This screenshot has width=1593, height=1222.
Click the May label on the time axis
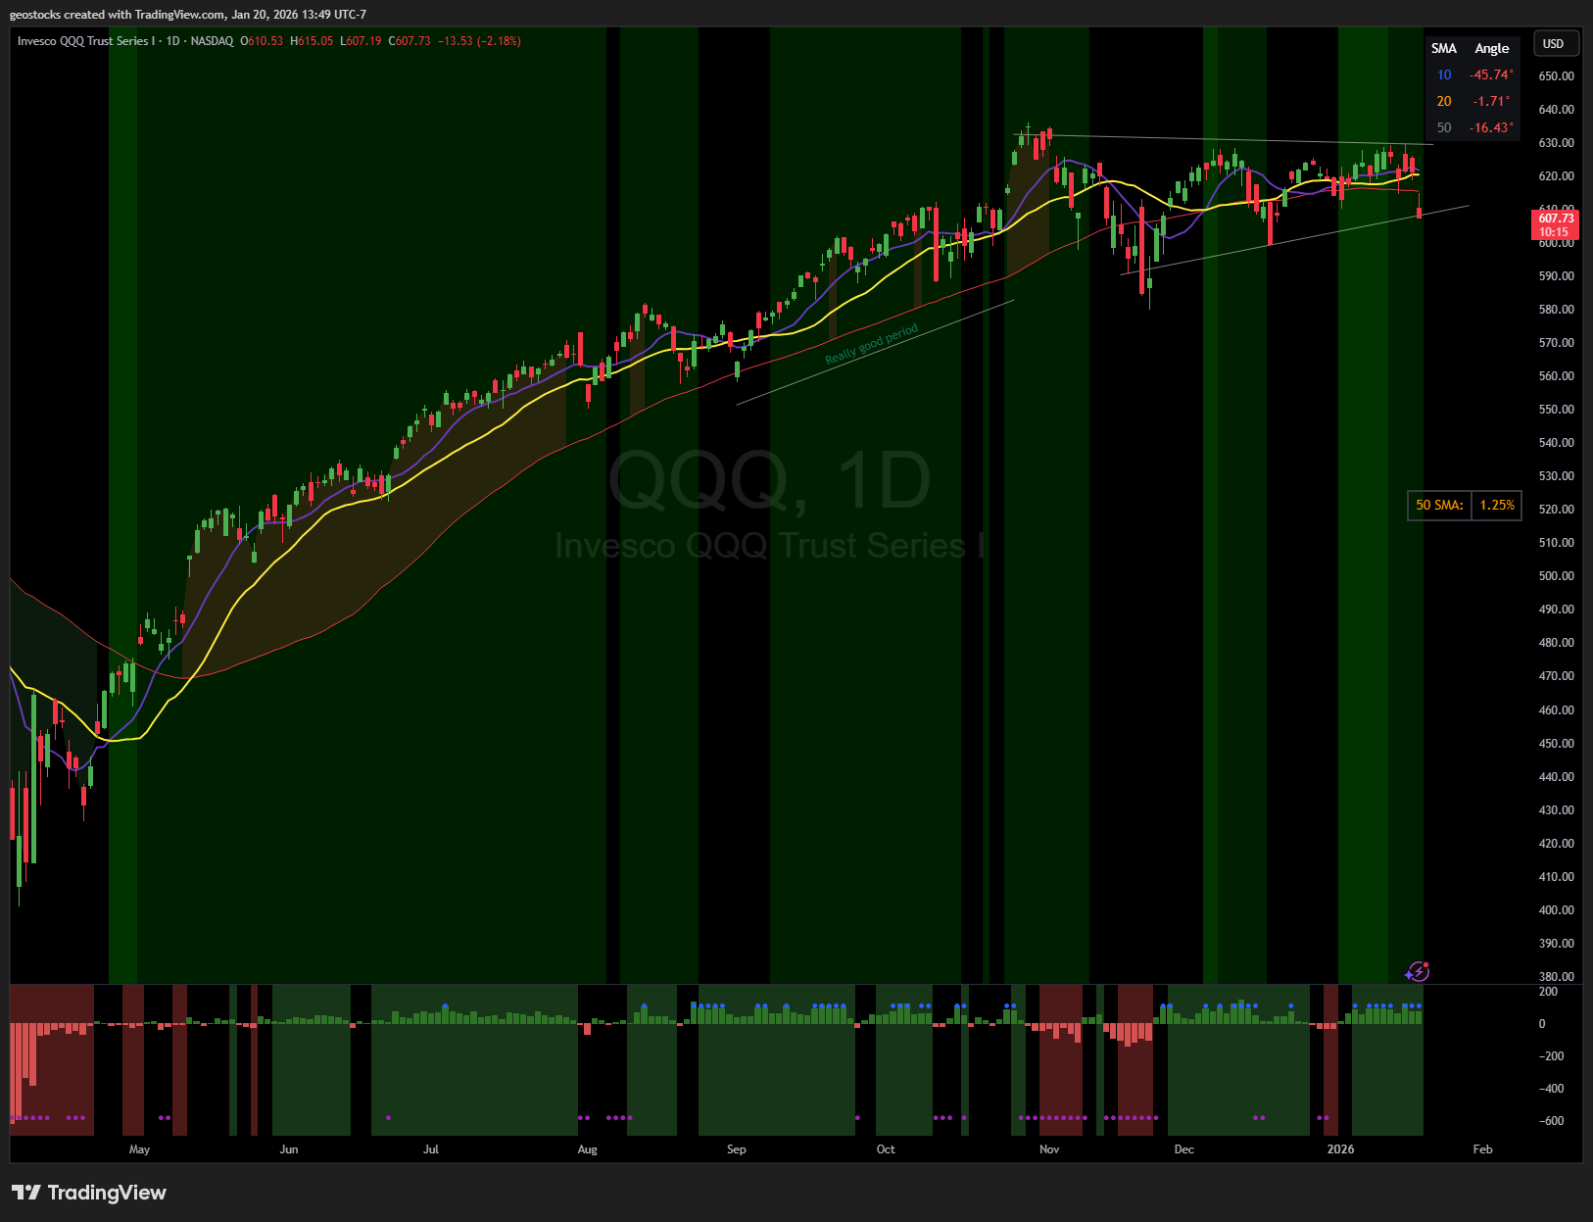[x=139, y=1149]
